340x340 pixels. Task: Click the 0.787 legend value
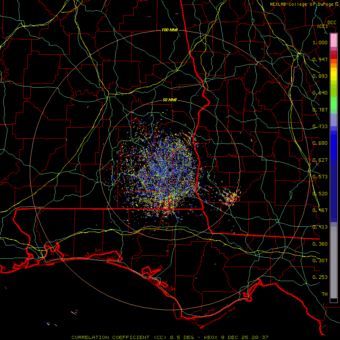tap(320, 110)
